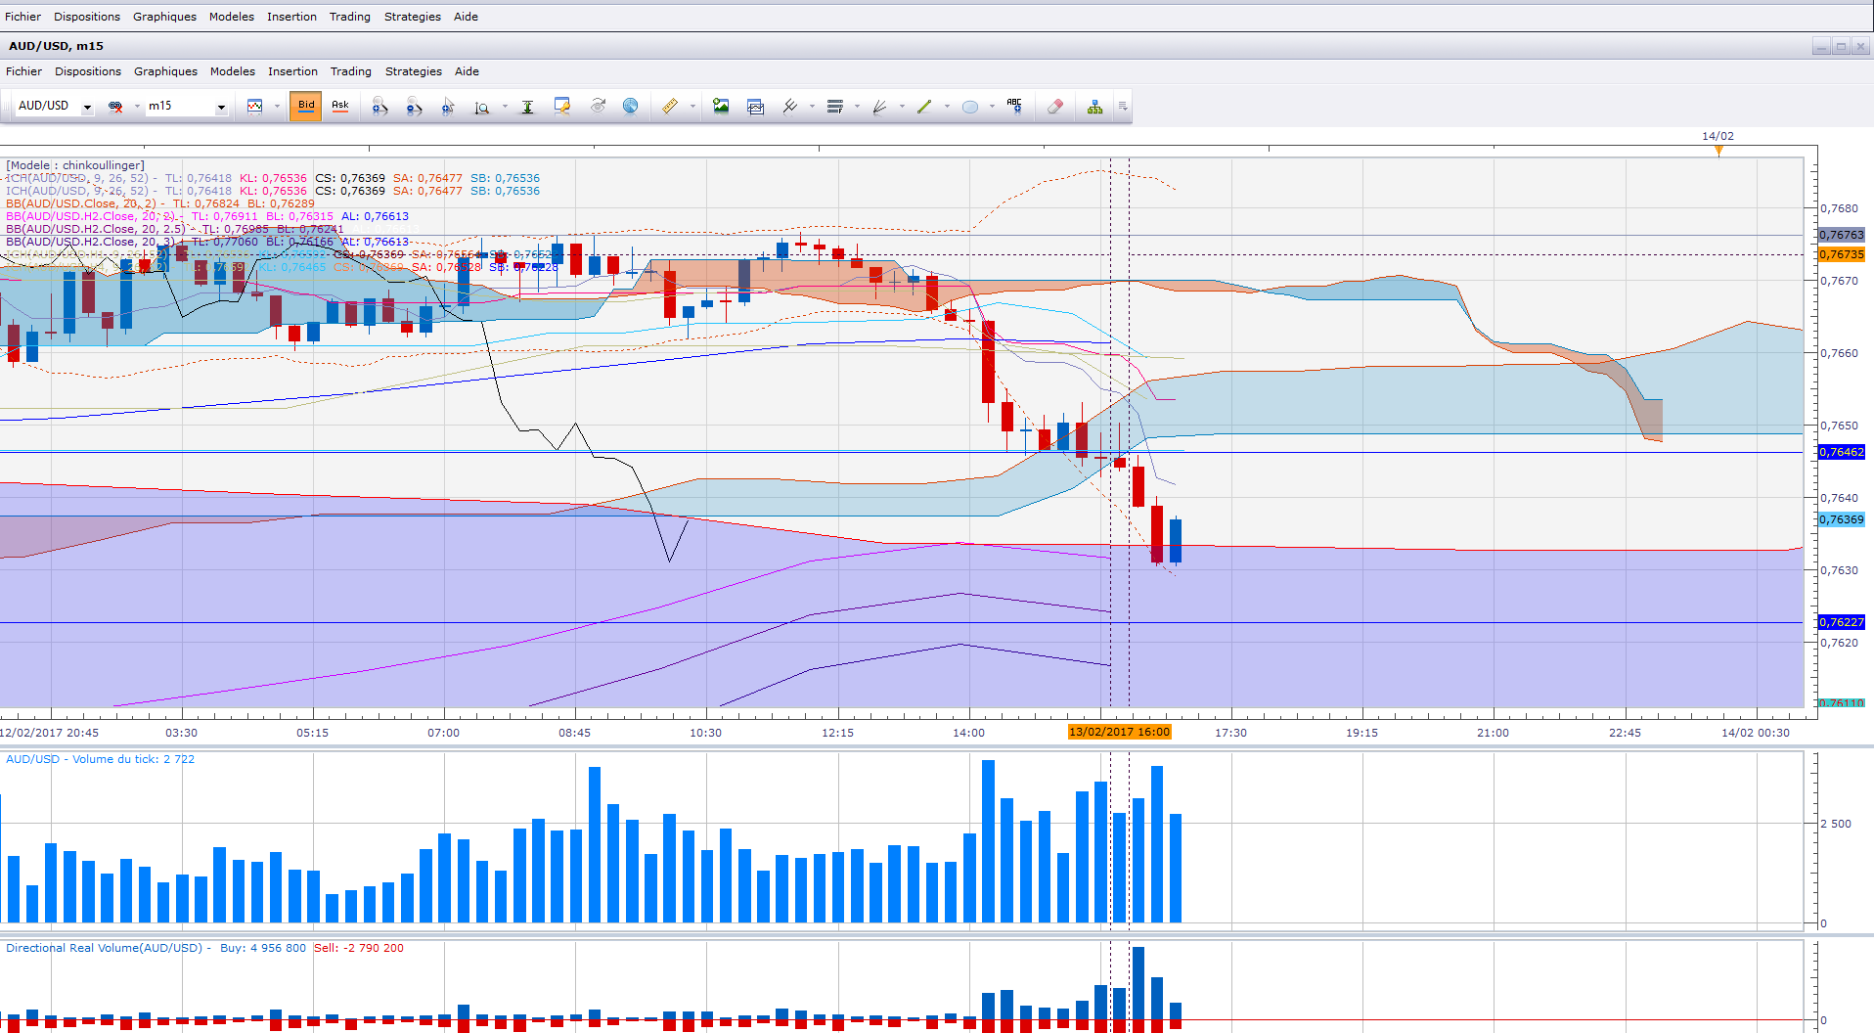
Task: Open dropdown arrow beside chain link icon
Action: click(137, 107)
